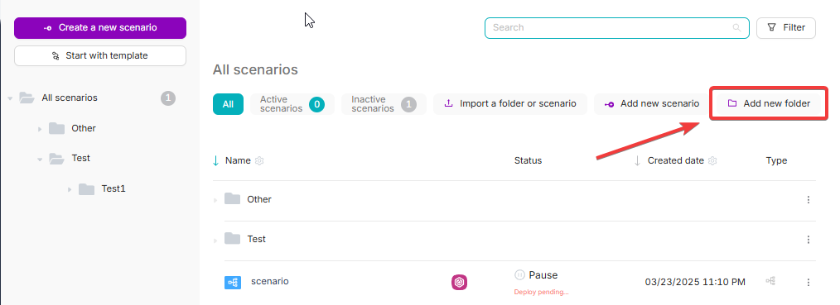The image size is (840, 305).
Task: Open the three-dot menu for the Test row
Action: point(809,240)
